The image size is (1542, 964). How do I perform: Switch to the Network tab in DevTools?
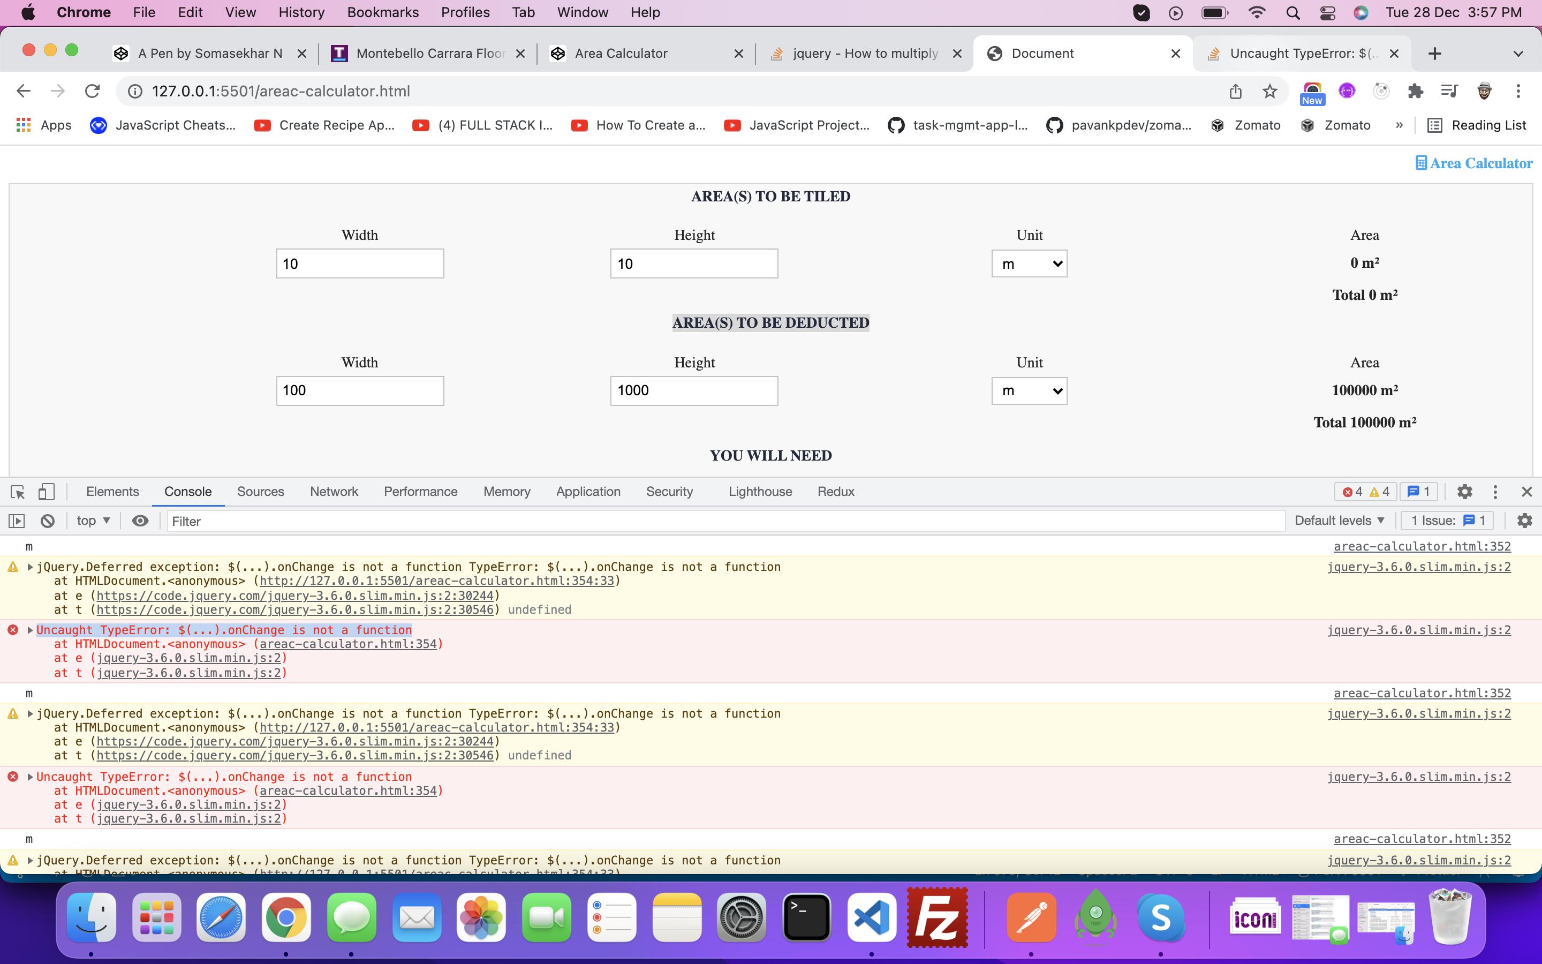pos(333,491)
